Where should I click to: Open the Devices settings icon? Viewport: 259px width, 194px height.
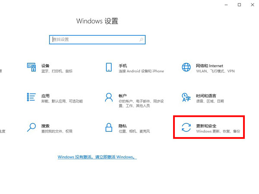pyautogui.click(x=32, y=67)
